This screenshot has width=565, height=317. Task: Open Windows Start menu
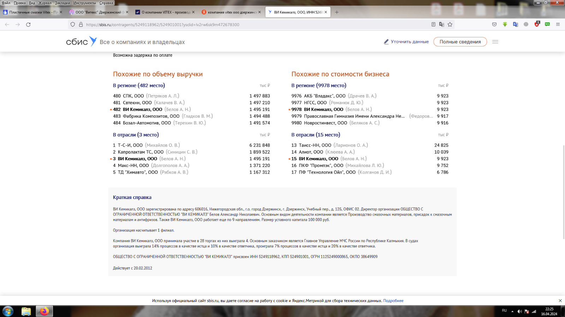tap(8, 311)
